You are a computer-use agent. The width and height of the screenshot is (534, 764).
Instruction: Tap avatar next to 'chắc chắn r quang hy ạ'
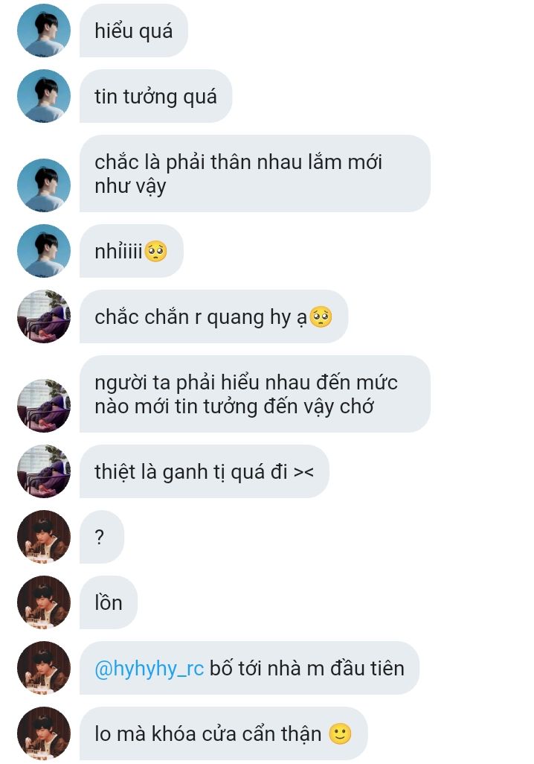point(44,316)
